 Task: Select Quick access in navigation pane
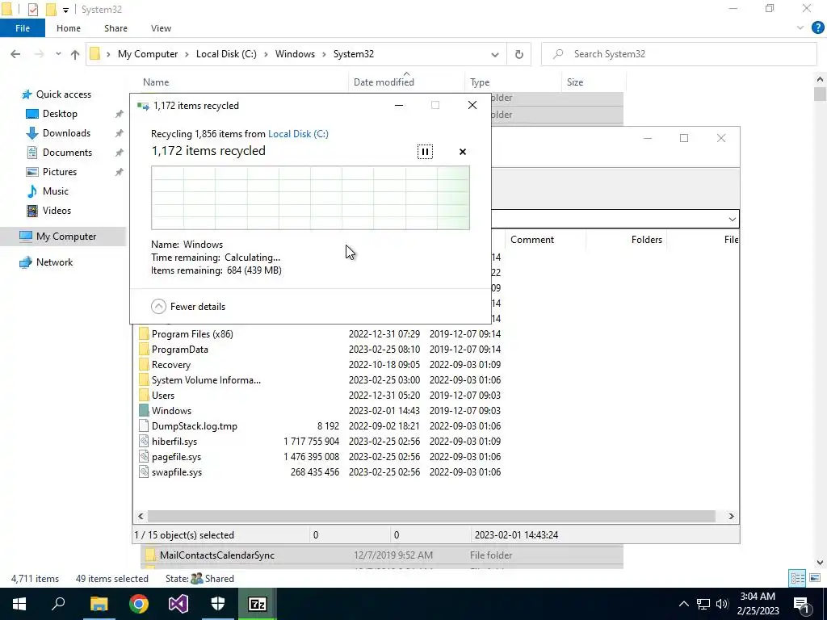57,94
